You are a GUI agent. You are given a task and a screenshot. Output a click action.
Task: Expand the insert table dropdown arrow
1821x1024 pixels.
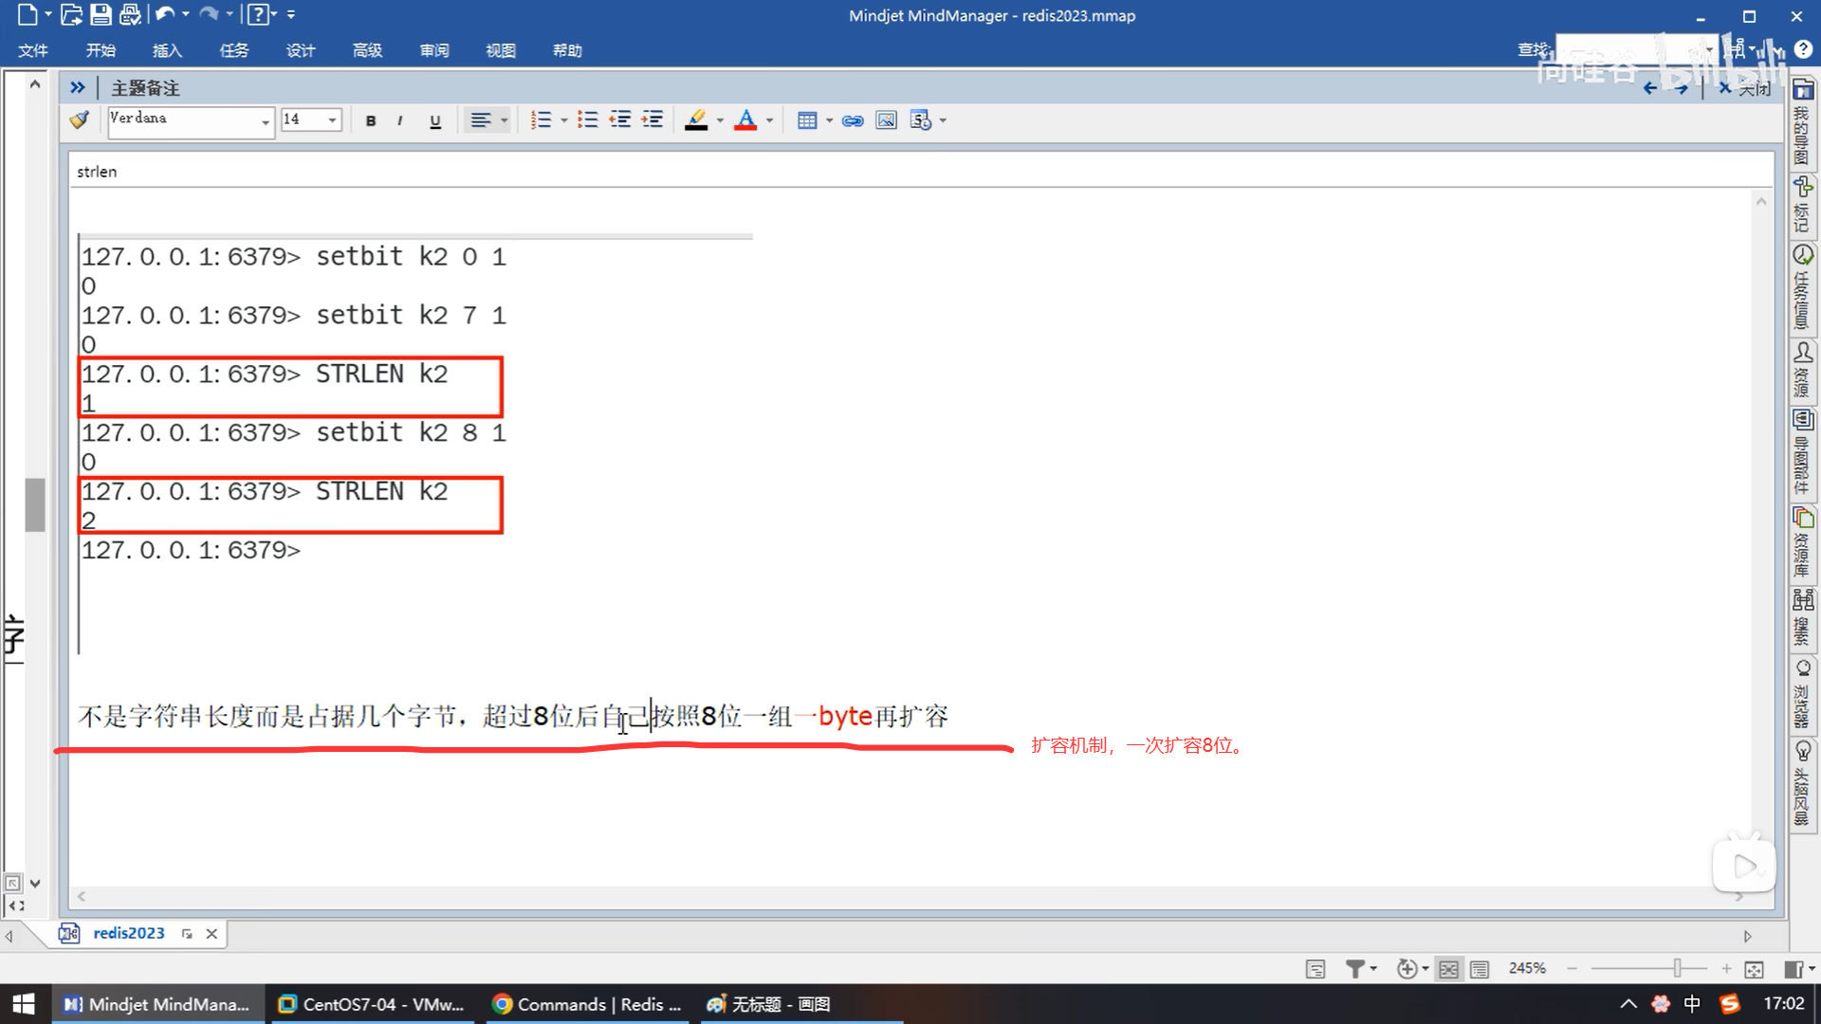829,120
